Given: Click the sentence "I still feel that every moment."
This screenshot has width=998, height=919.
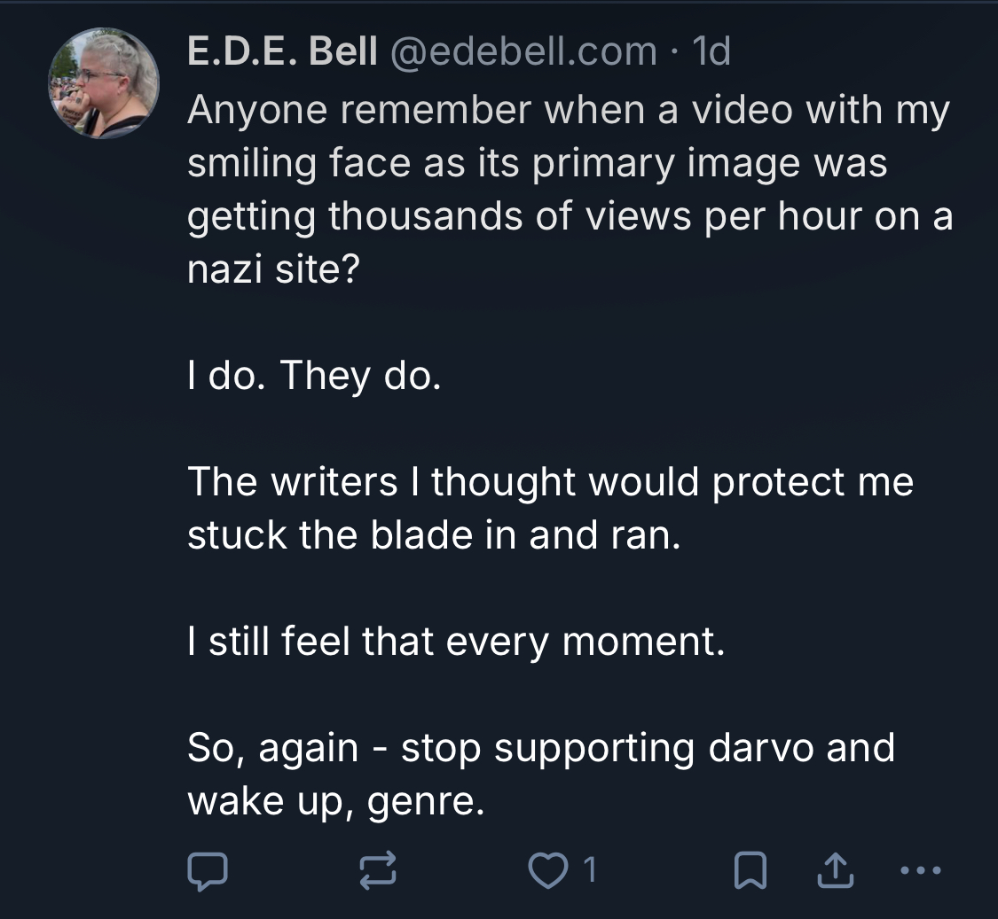Looking at the screenshot, I should (x=456, y=641).
